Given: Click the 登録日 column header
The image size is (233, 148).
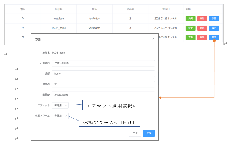Looking at the screenshot, I should coord(166,9).
